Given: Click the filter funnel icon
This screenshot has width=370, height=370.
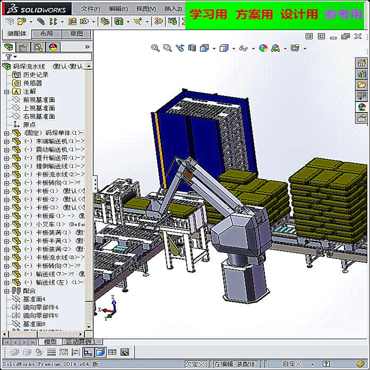Looking at the screenshot, I should [8, 57].
